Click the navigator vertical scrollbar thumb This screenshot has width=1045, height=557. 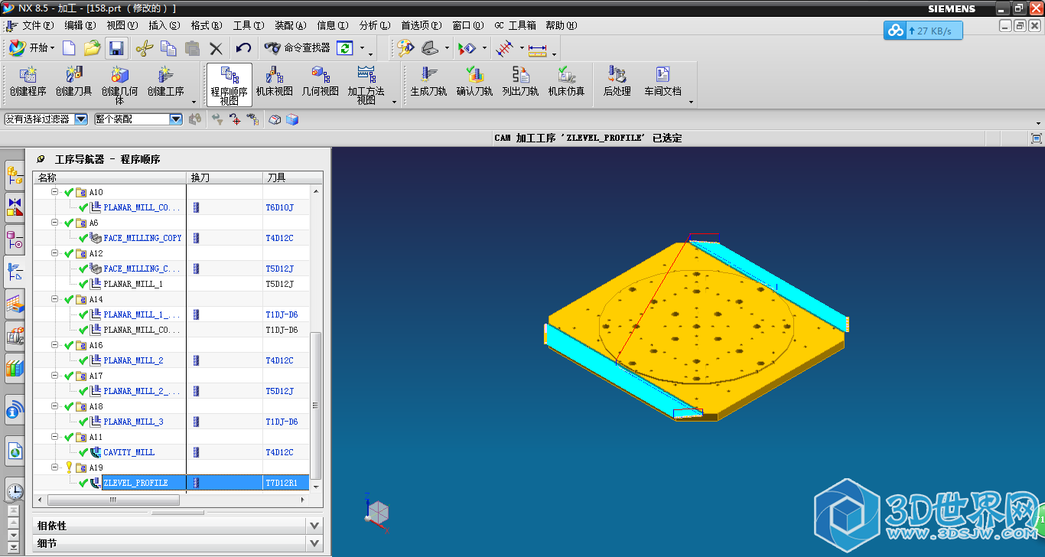pos(316,406)
